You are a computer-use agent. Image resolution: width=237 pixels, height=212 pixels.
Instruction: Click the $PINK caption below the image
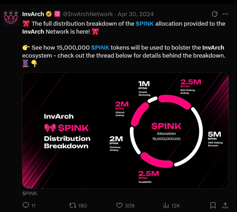click(x=30, y=193)
